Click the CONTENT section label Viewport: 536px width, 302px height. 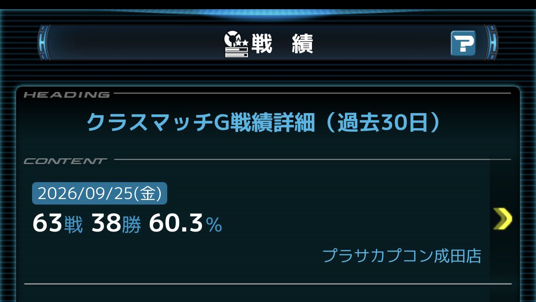tap(66, 161)
